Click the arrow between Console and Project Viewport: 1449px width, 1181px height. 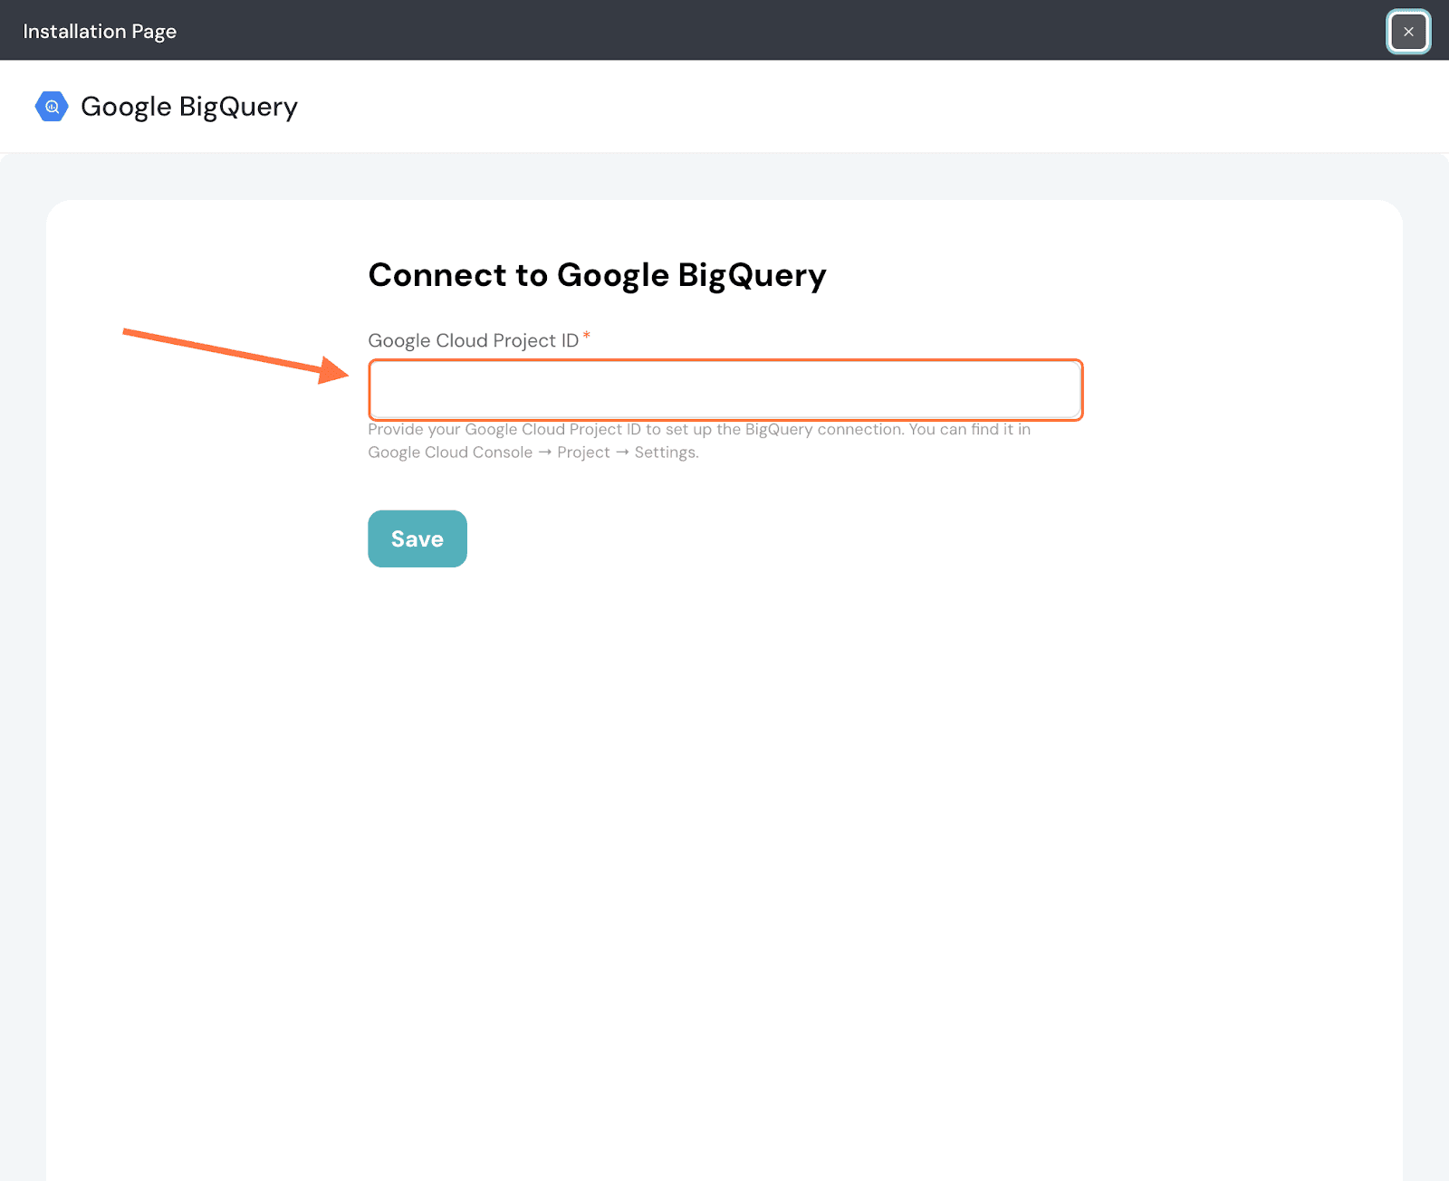[x=544, y=452]
